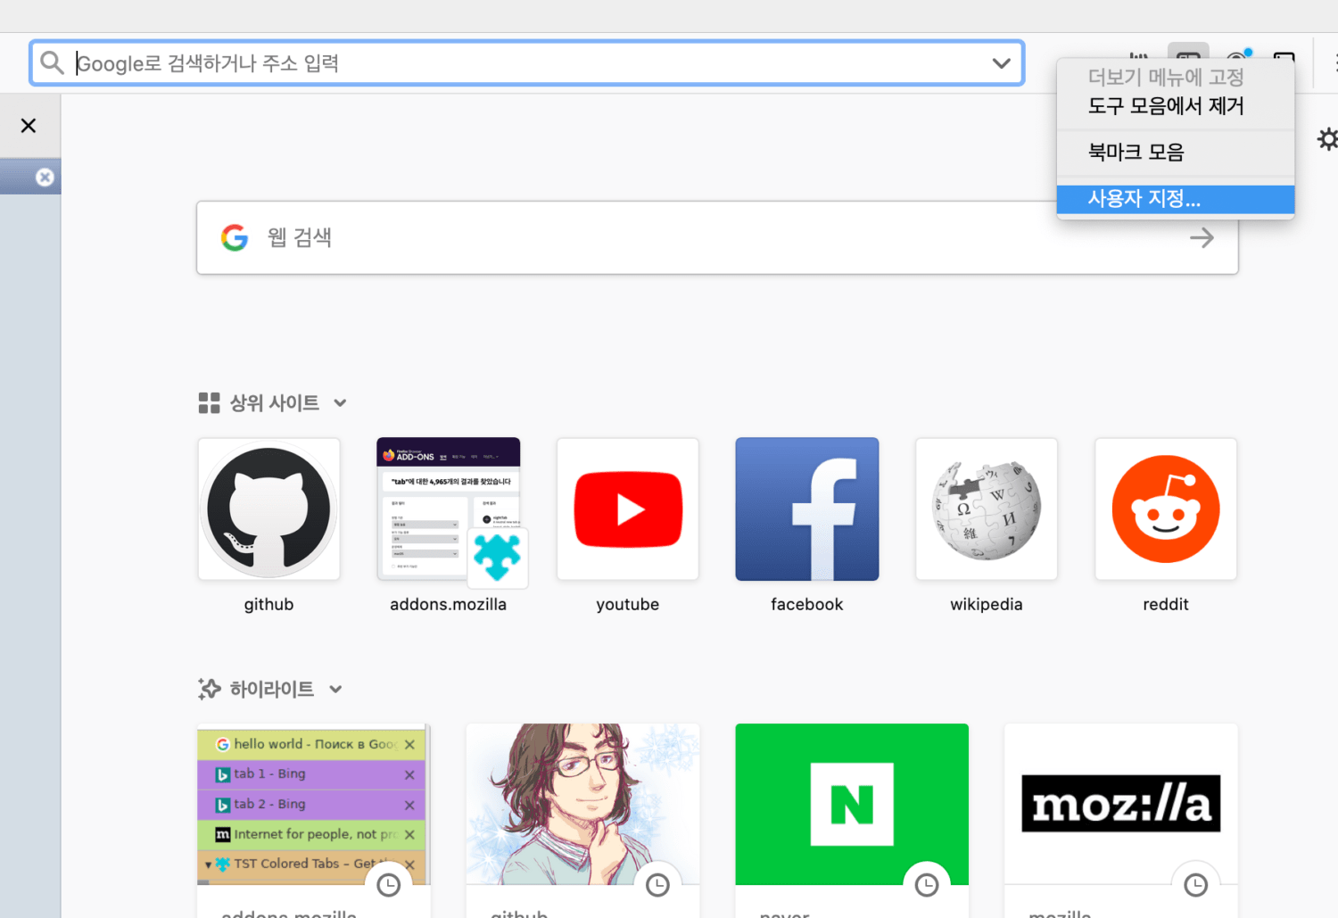Submit web search with the arrow button
This screenshot has height=918, width=1338.
point(1202,237)
